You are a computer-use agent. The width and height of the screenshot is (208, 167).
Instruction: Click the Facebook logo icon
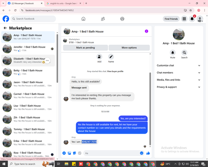(6, 19)
